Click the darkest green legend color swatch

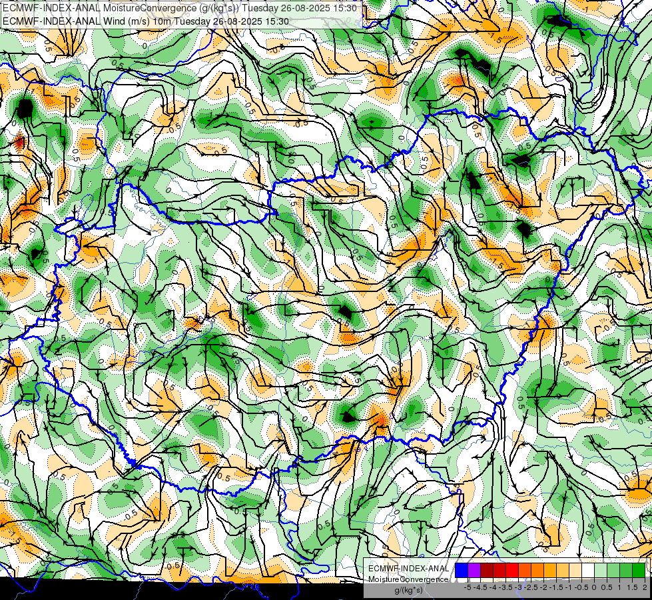(x=639, y=570)
